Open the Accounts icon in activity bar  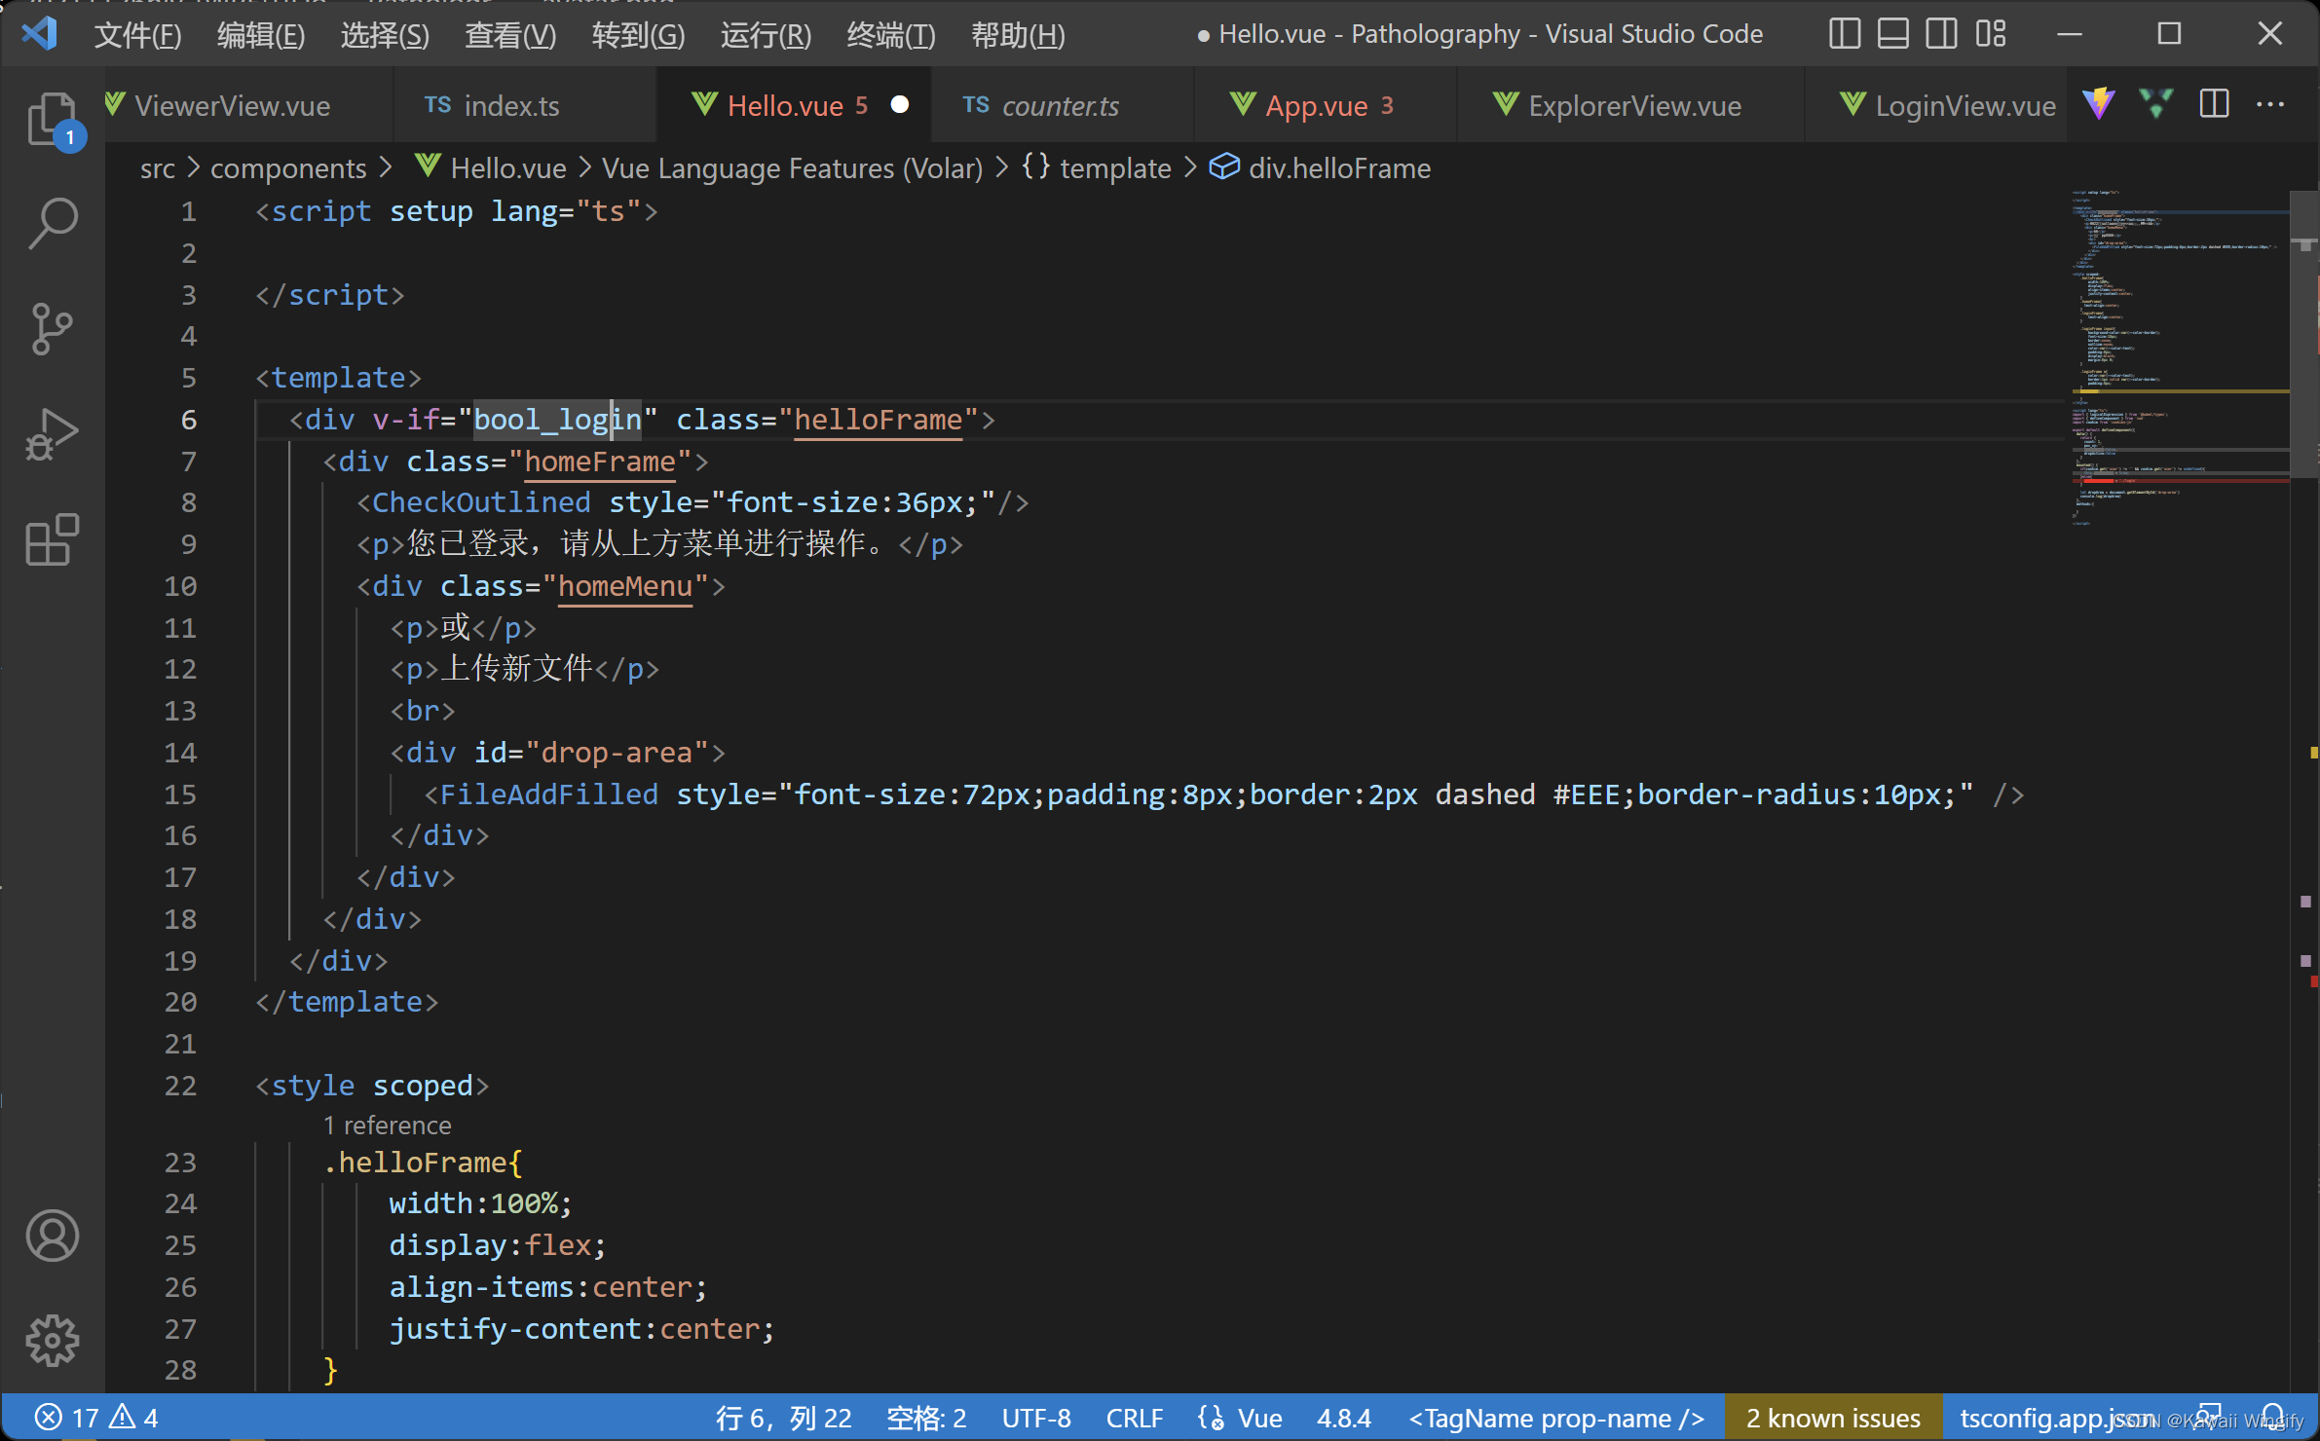[54, 1235]
